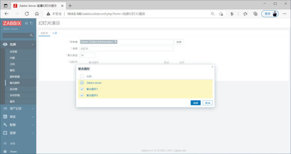Click the 资产记录 list icon in sidebar
The height and width of the screenshot is (154, 291).
coord(5,108)
